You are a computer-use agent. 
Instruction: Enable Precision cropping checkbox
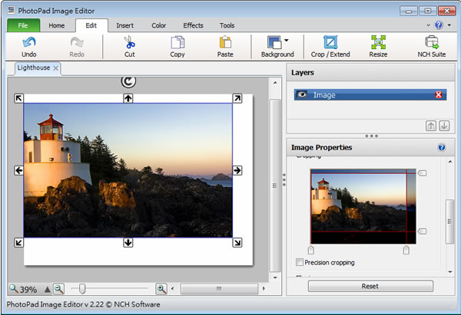[x=300, y=262]
